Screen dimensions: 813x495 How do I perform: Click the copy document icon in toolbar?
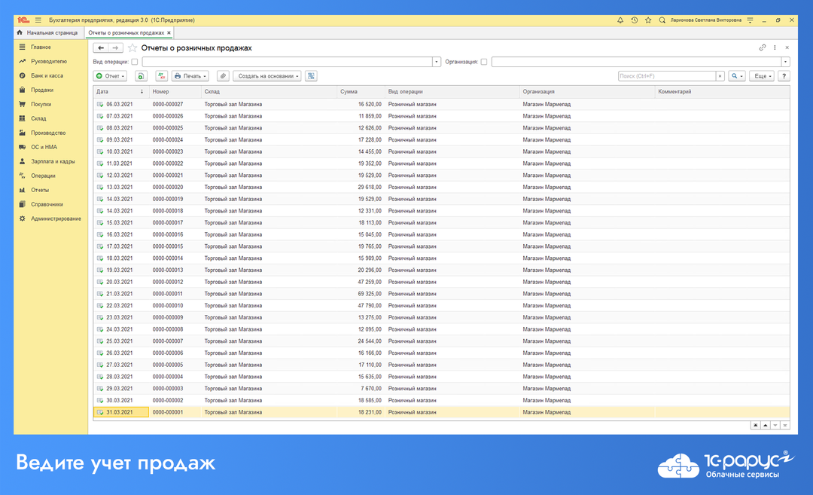coord(141,76)
